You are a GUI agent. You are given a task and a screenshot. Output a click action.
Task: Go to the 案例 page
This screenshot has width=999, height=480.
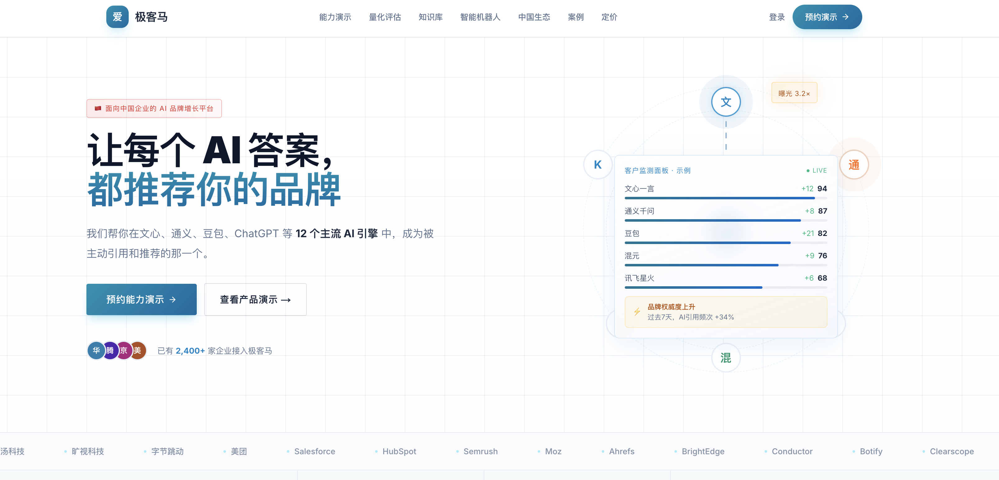click(x=576, y=17)
